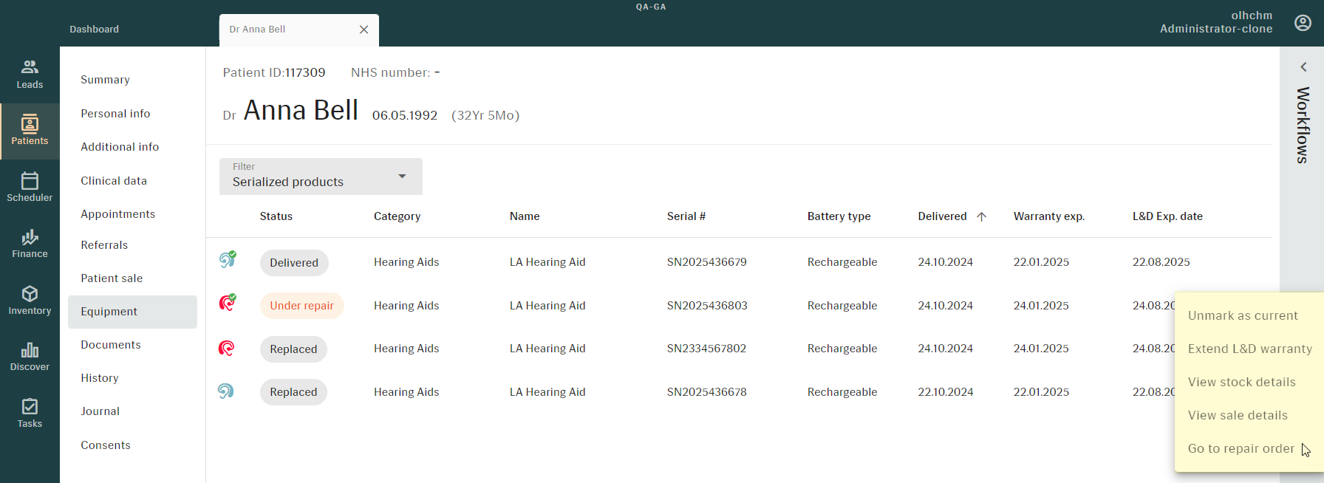
Task: Click date of birth 06.05.1992
Action: click(x=405, y=115)
